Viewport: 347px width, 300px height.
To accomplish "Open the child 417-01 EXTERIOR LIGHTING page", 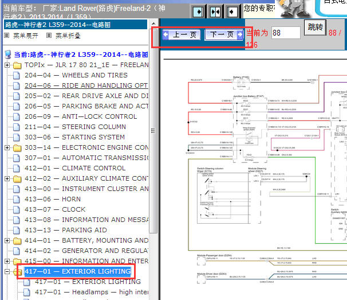I will coord(88,282).
